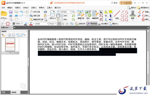Select the Area (面积) measure tool

[145, 19]
